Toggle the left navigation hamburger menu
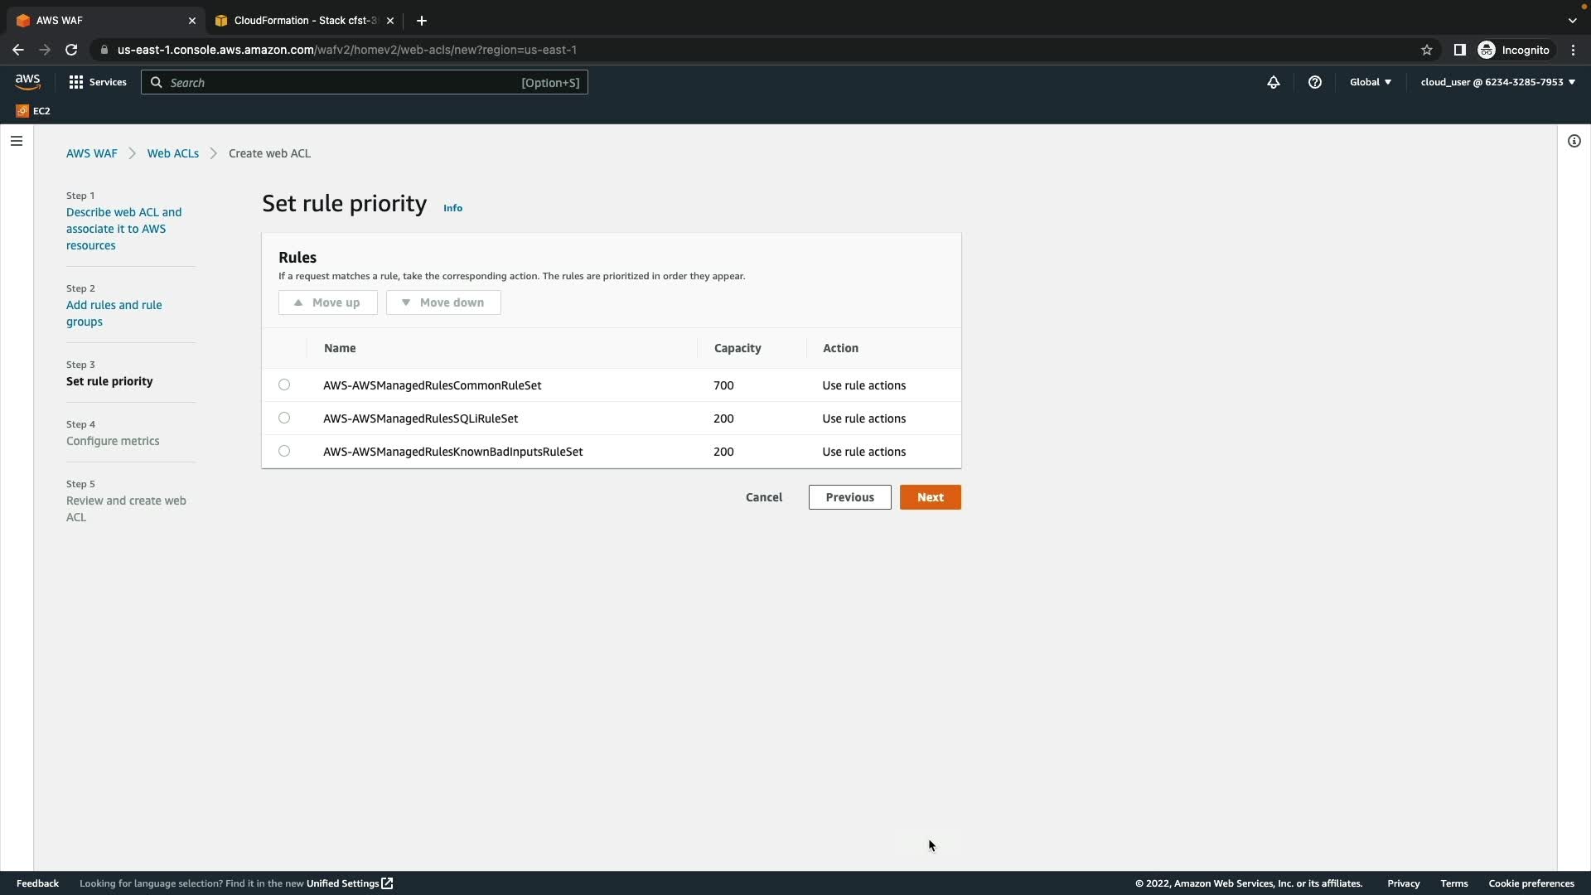 click(x=16, y=141)
